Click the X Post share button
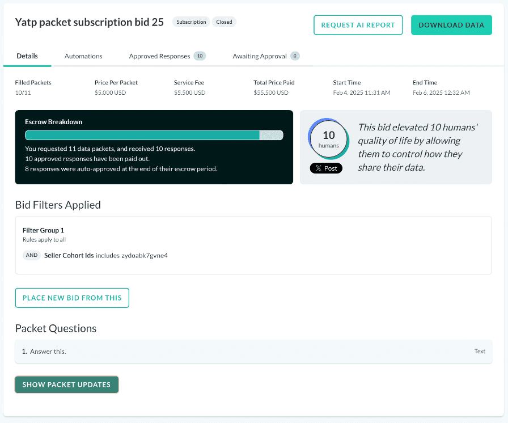Image resolution: width=508 pixels, height=423 pixels. point(326,168)
